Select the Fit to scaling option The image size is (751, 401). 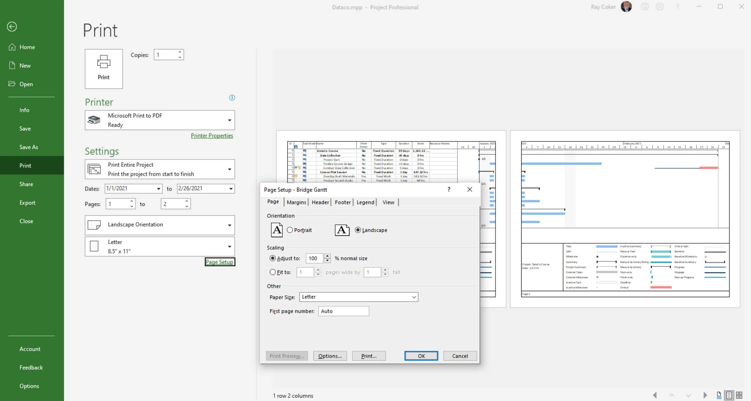272,272
